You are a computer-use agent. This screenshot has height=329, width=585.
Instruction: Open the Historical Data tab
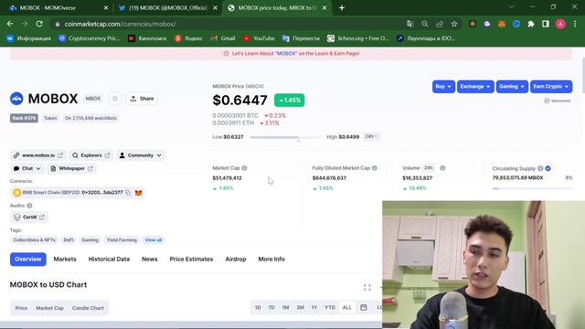click(x=109, y=260)
